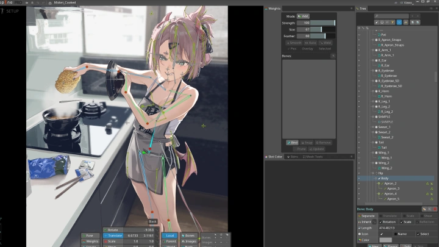The width and height of the screenshot is (439, 247).
Task: Select the R_Apron_Straps slot
Action: pyautogui.click(x=390, y=40)
